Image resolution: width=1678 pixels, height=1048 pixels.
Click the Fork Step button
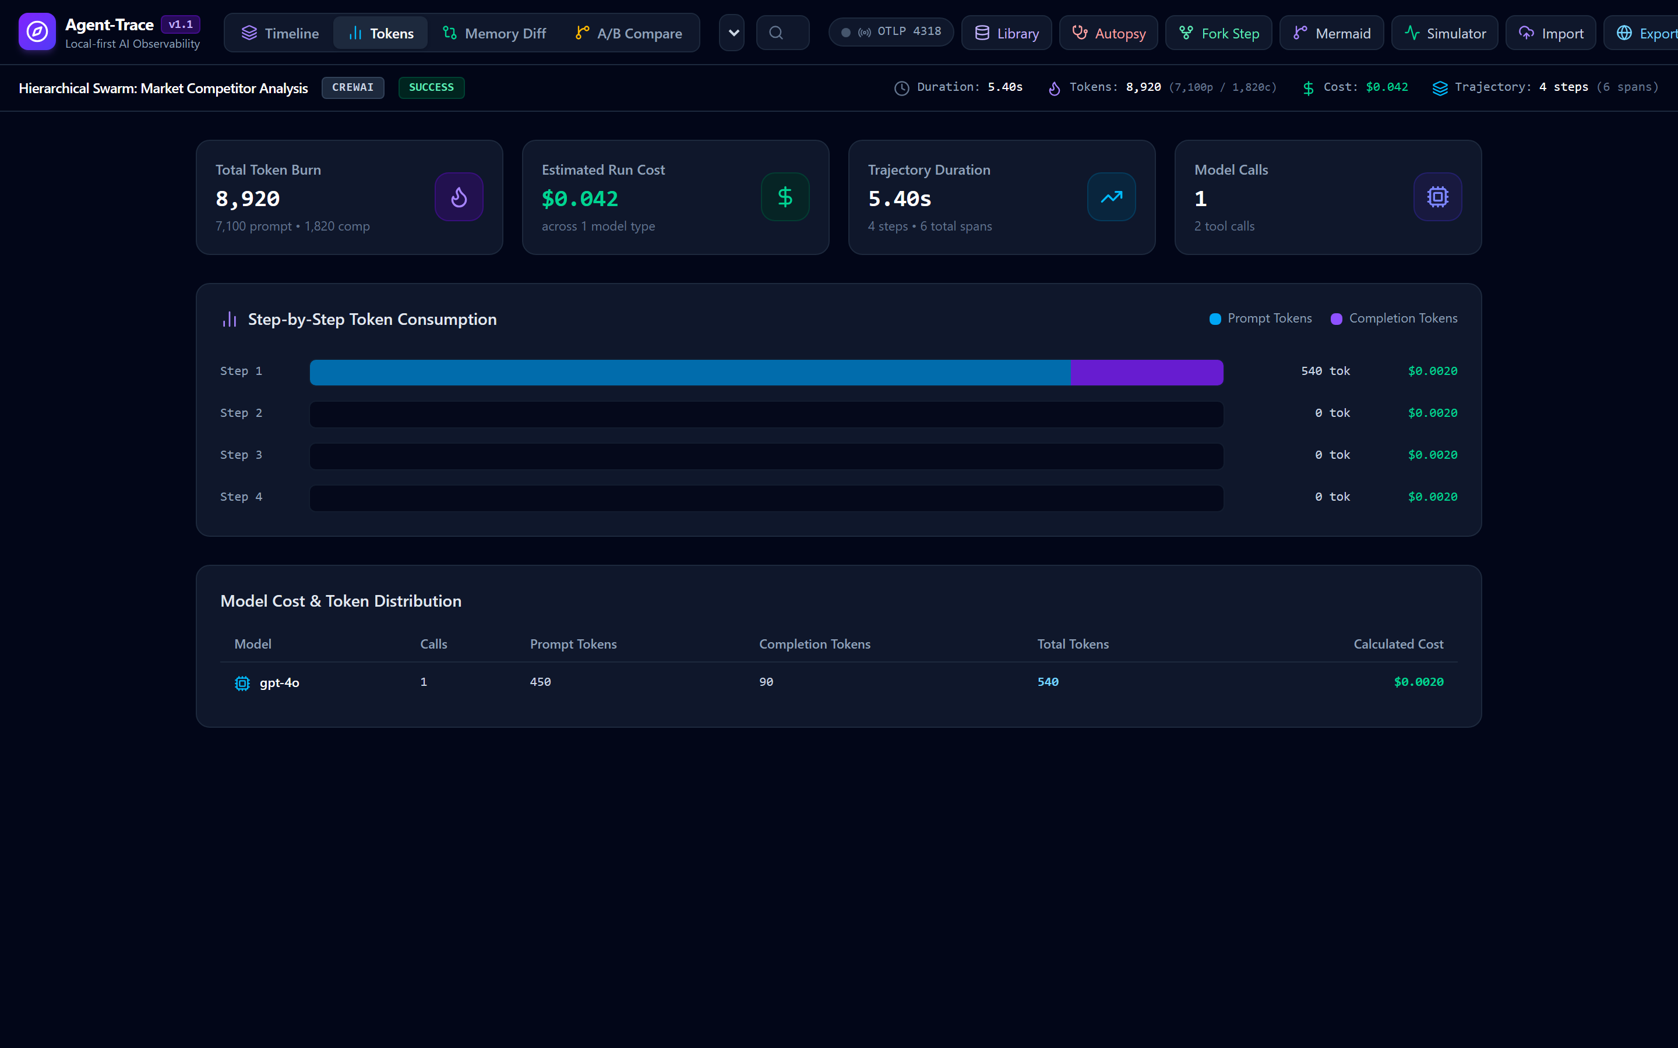[x=1219, y=33]
